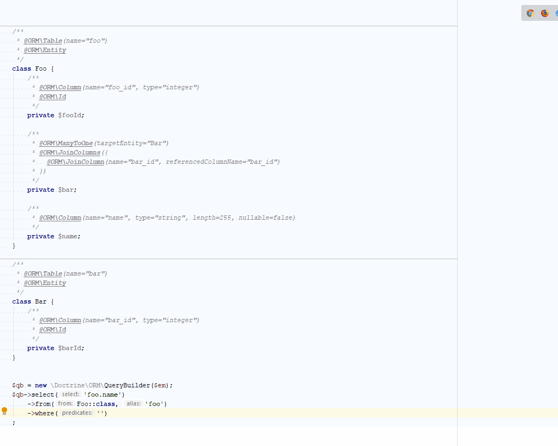Click @ORM\Entity annotation above class Bar
Image resolution: width=558 pixels, height=446 pixels.
coord(45,283)
